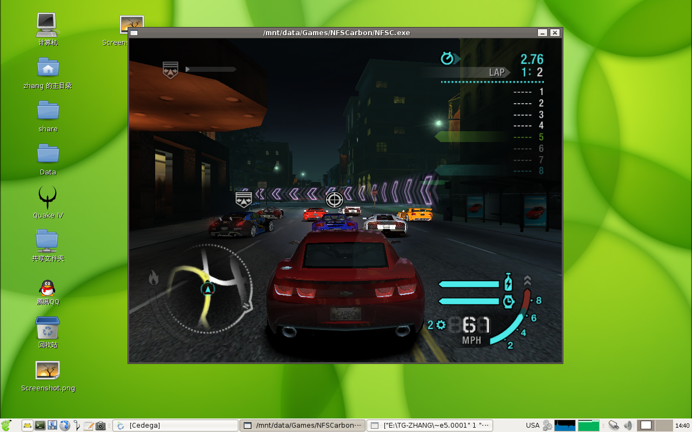Click the flame nitrous icon beside minimap
The image size is (692, 432).
point(154,277)
